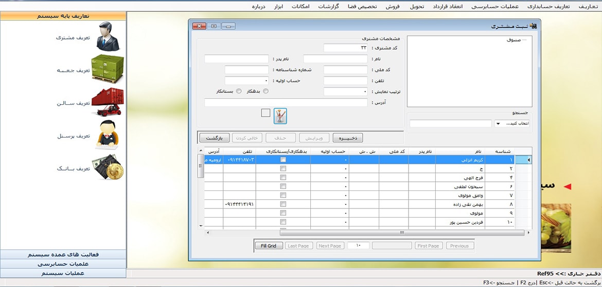Open the تعریف بانک bank icon

(108, 167)
